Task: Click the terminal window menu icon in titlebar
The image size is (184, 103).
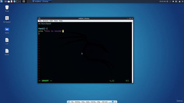Action: [x=39, y=18]
